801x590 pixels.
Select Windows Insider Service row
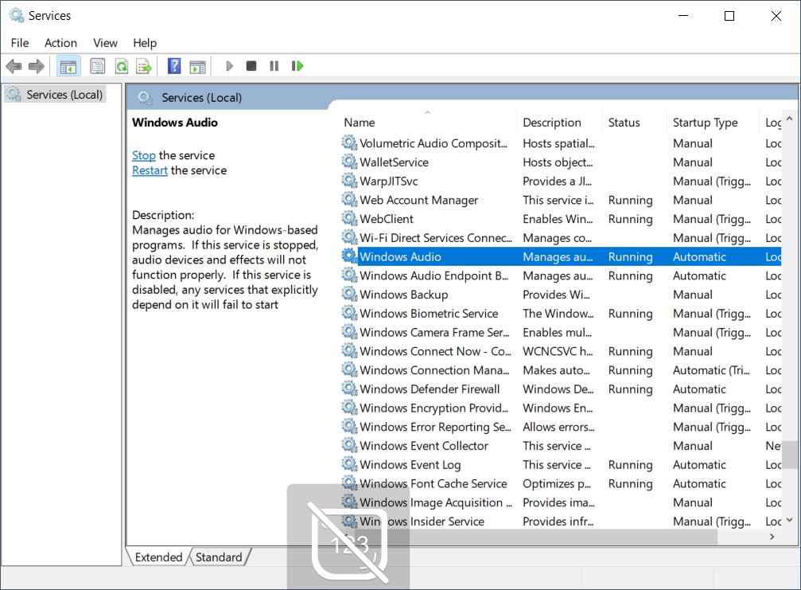(x=561, y=522)
